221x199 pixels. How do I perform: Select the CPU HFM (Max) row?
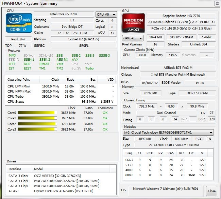(x=61, y=92)
